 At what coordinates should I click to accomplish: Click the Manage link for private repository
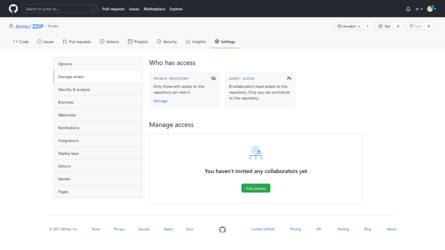[160, 101]
